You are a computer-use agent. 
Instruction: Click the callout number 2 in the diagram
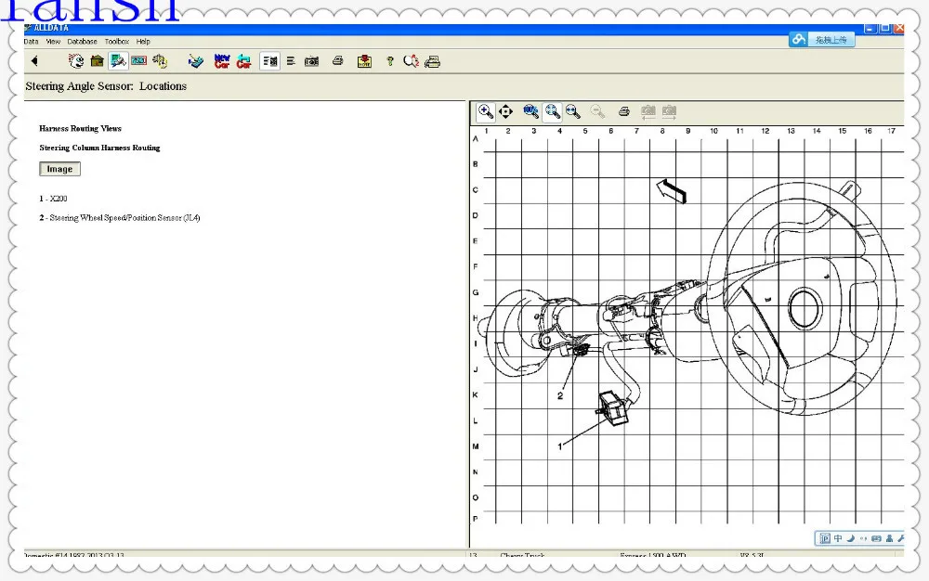click(x=560, y=395)
